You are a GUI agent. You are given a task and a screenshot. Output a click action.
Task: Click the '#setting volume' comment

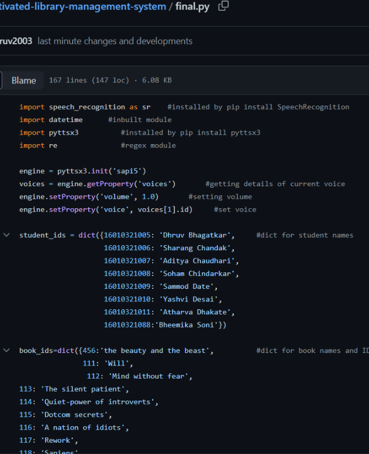coord(220,196)
